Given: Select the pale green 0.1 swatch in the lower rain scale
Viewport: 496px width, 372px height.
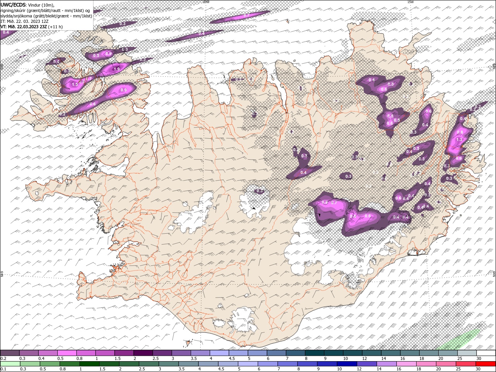Looking at the screenshot, I should click(10, 364).
